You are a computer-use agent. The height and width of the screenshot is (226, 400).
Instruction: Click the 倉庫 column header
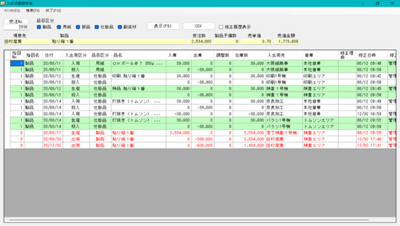[x=321, y=55]
